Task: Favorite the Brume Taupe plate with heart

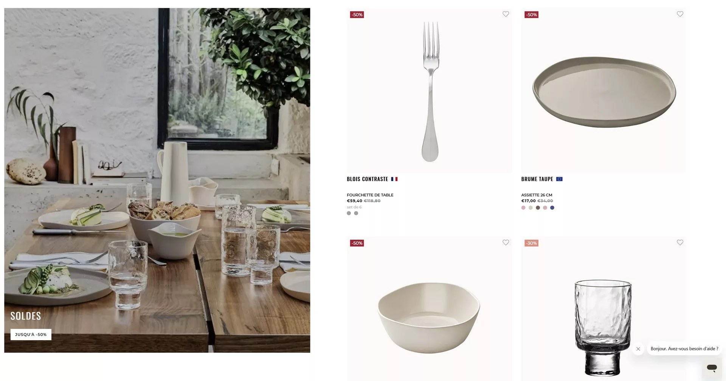Action: pos(680,14)
